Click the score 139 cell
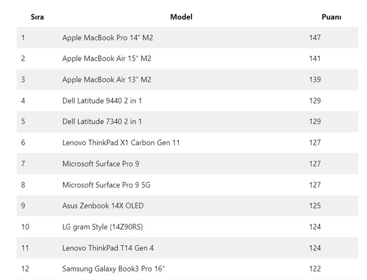The height and width of the screenshot is (280, 367). point(315,80)
